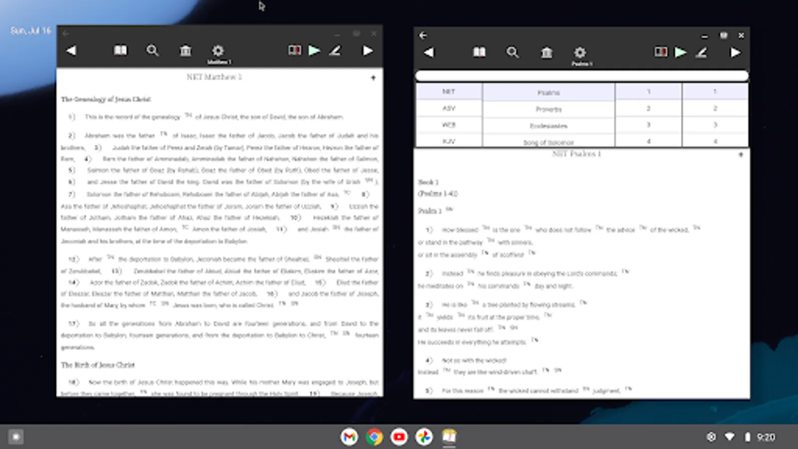
Task: Select Psalms in the book list
Action: (x=549, y=92)
